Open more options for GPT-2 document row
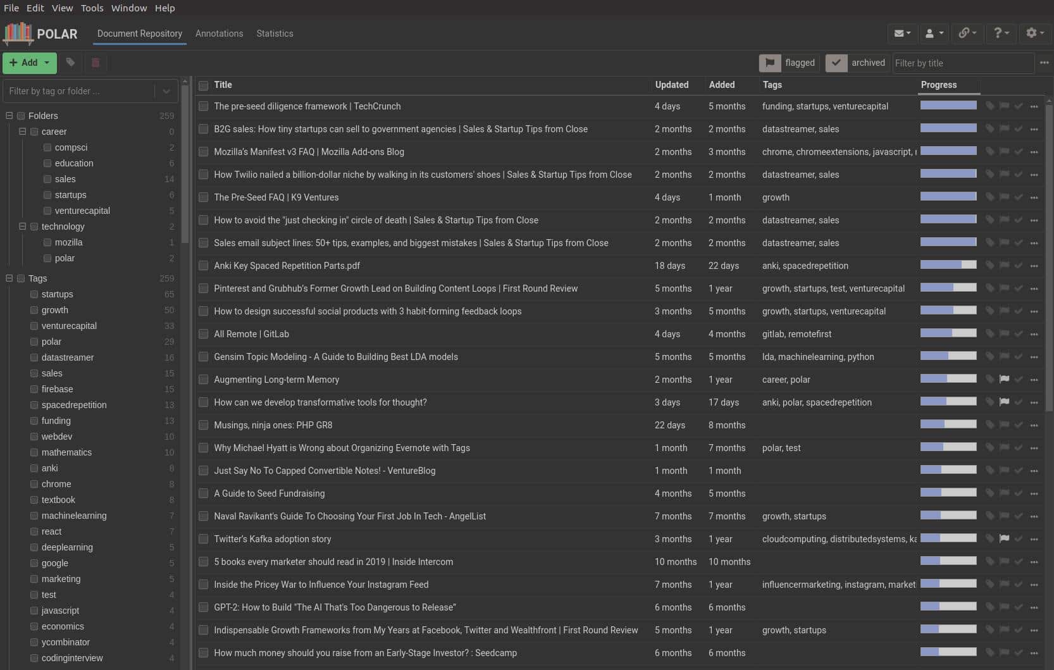 (x=1034, y=607)
